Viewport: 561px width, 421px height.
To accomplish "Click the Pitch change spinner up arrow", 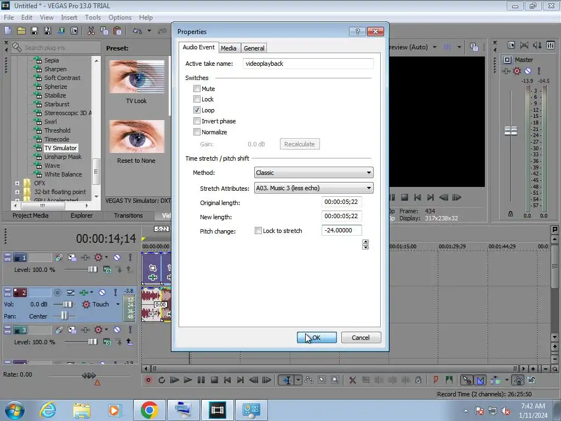I will [x=365, y=242].
